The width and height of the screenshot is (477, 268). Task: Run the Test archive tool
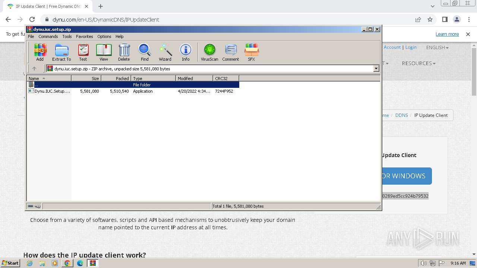[x=83, y=52]
